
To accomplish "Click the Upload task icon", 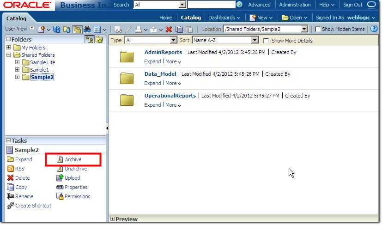I will 60,178.
